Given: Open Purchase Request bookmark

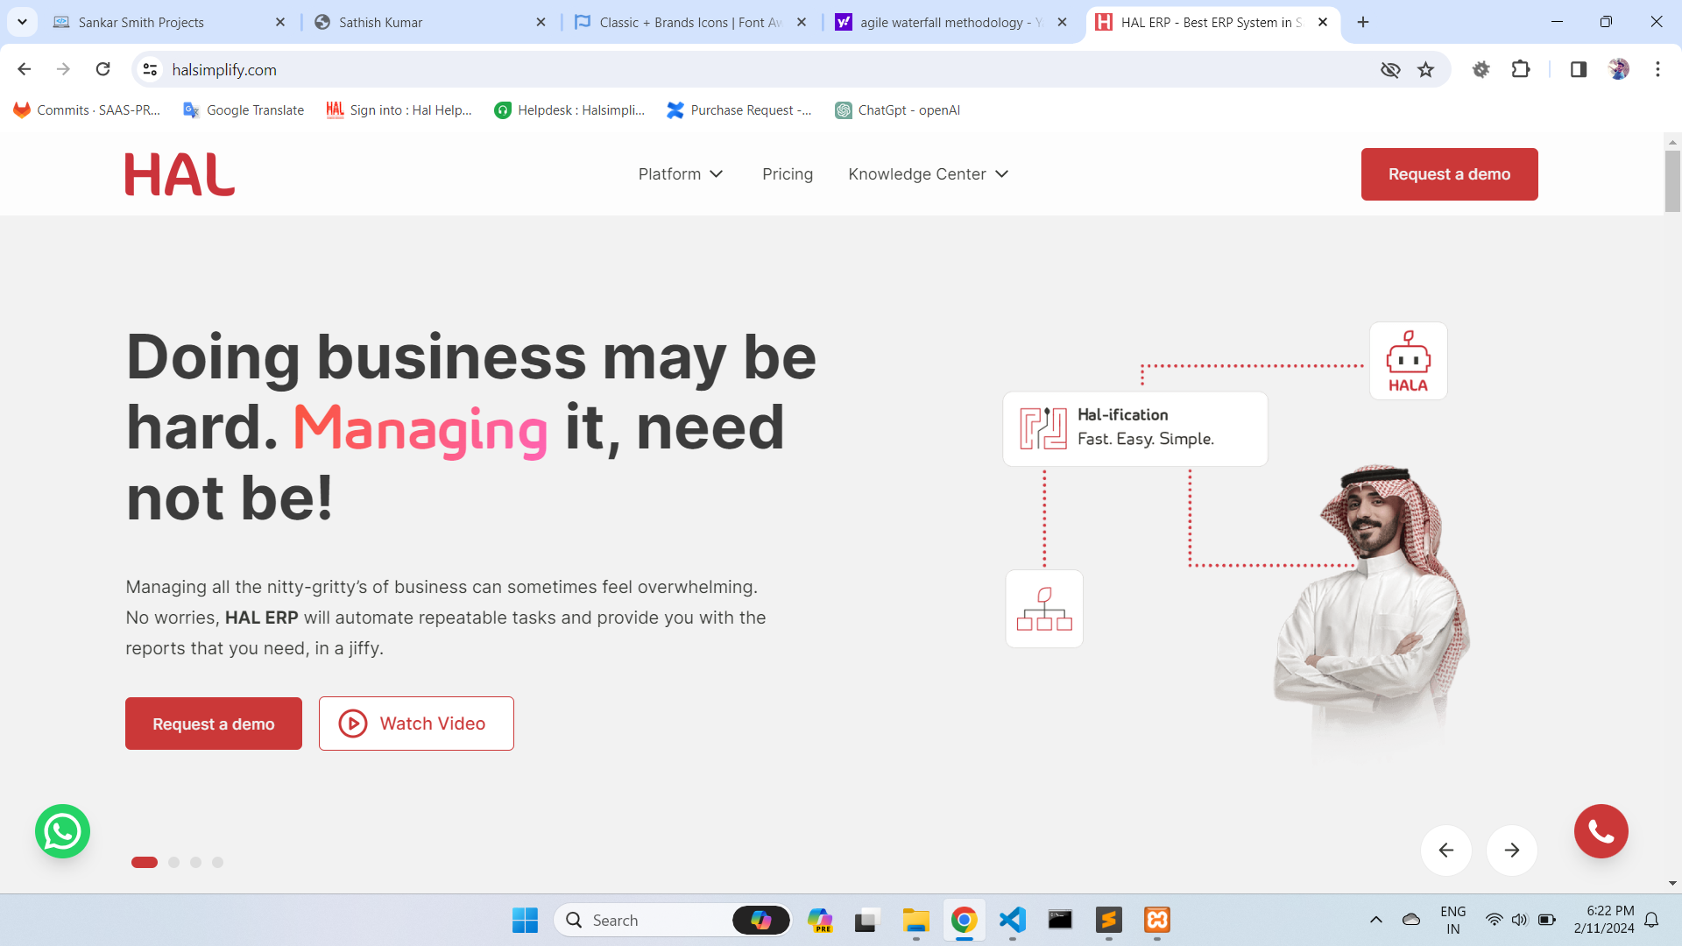Looking at the screenshot, I should (739, 110).
